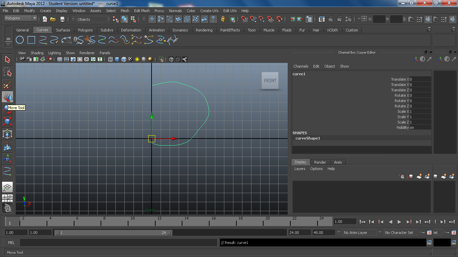
Task: Toggle viewport grid display icon
Action: pyautogui.click(x=59, y=59)
